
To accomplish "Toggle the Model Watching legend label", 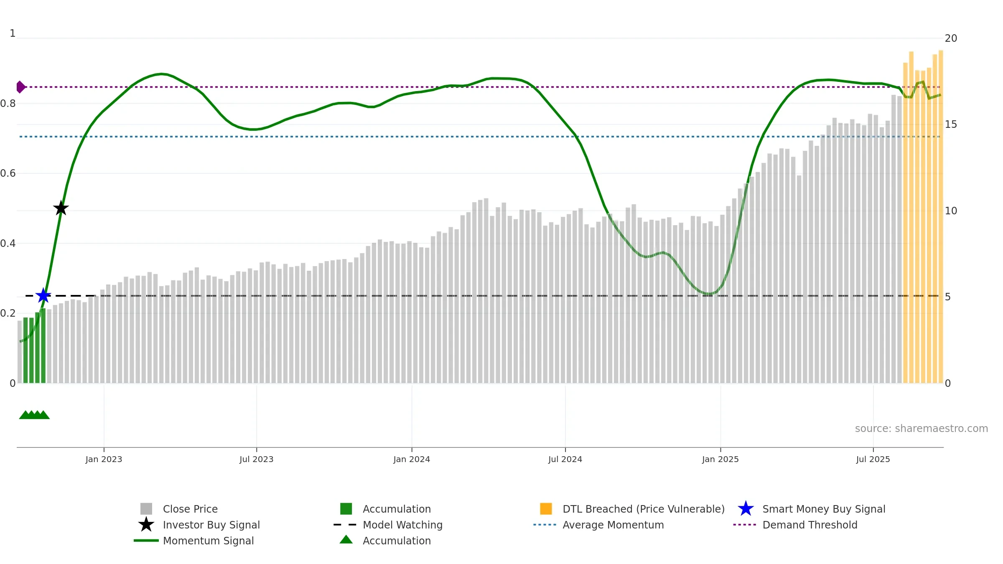I will [x=403, y=525].
